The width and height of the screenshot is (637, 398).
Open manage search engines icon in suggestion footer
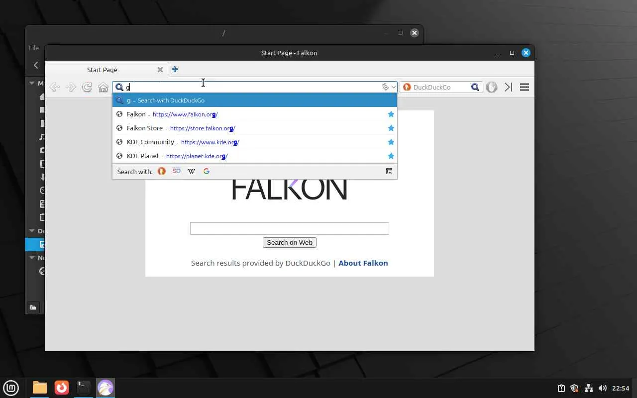click(x=389, y=171)
